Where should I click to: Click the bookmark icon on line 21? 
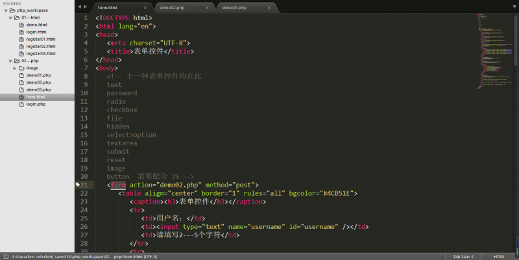(x=78, y=185)
